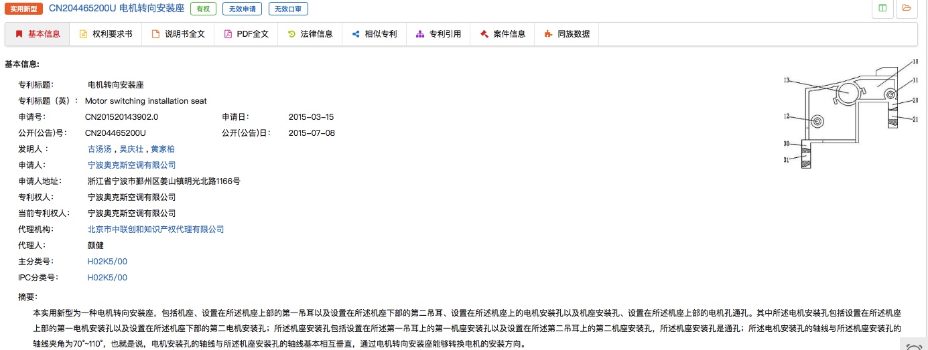
Task: Click the 实用新型 patent type badge
Action: pos(23,9)
